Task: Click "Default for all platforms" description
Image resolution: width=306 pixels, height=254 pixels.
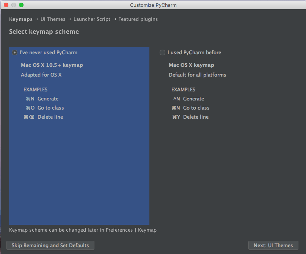Action: point(198,75)
